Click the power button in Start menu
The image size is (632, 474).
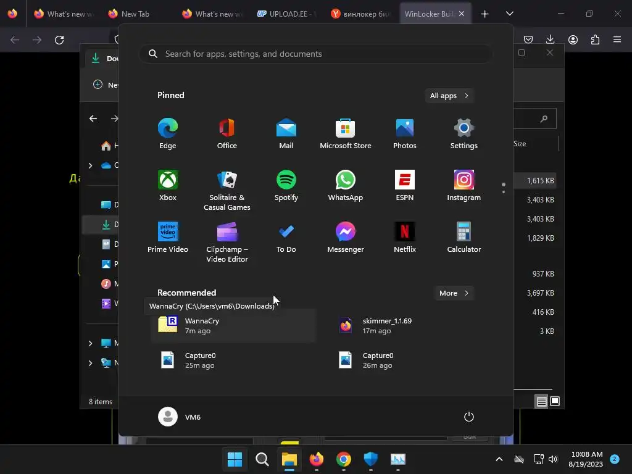pyautogui.click(x=469, y=417)
